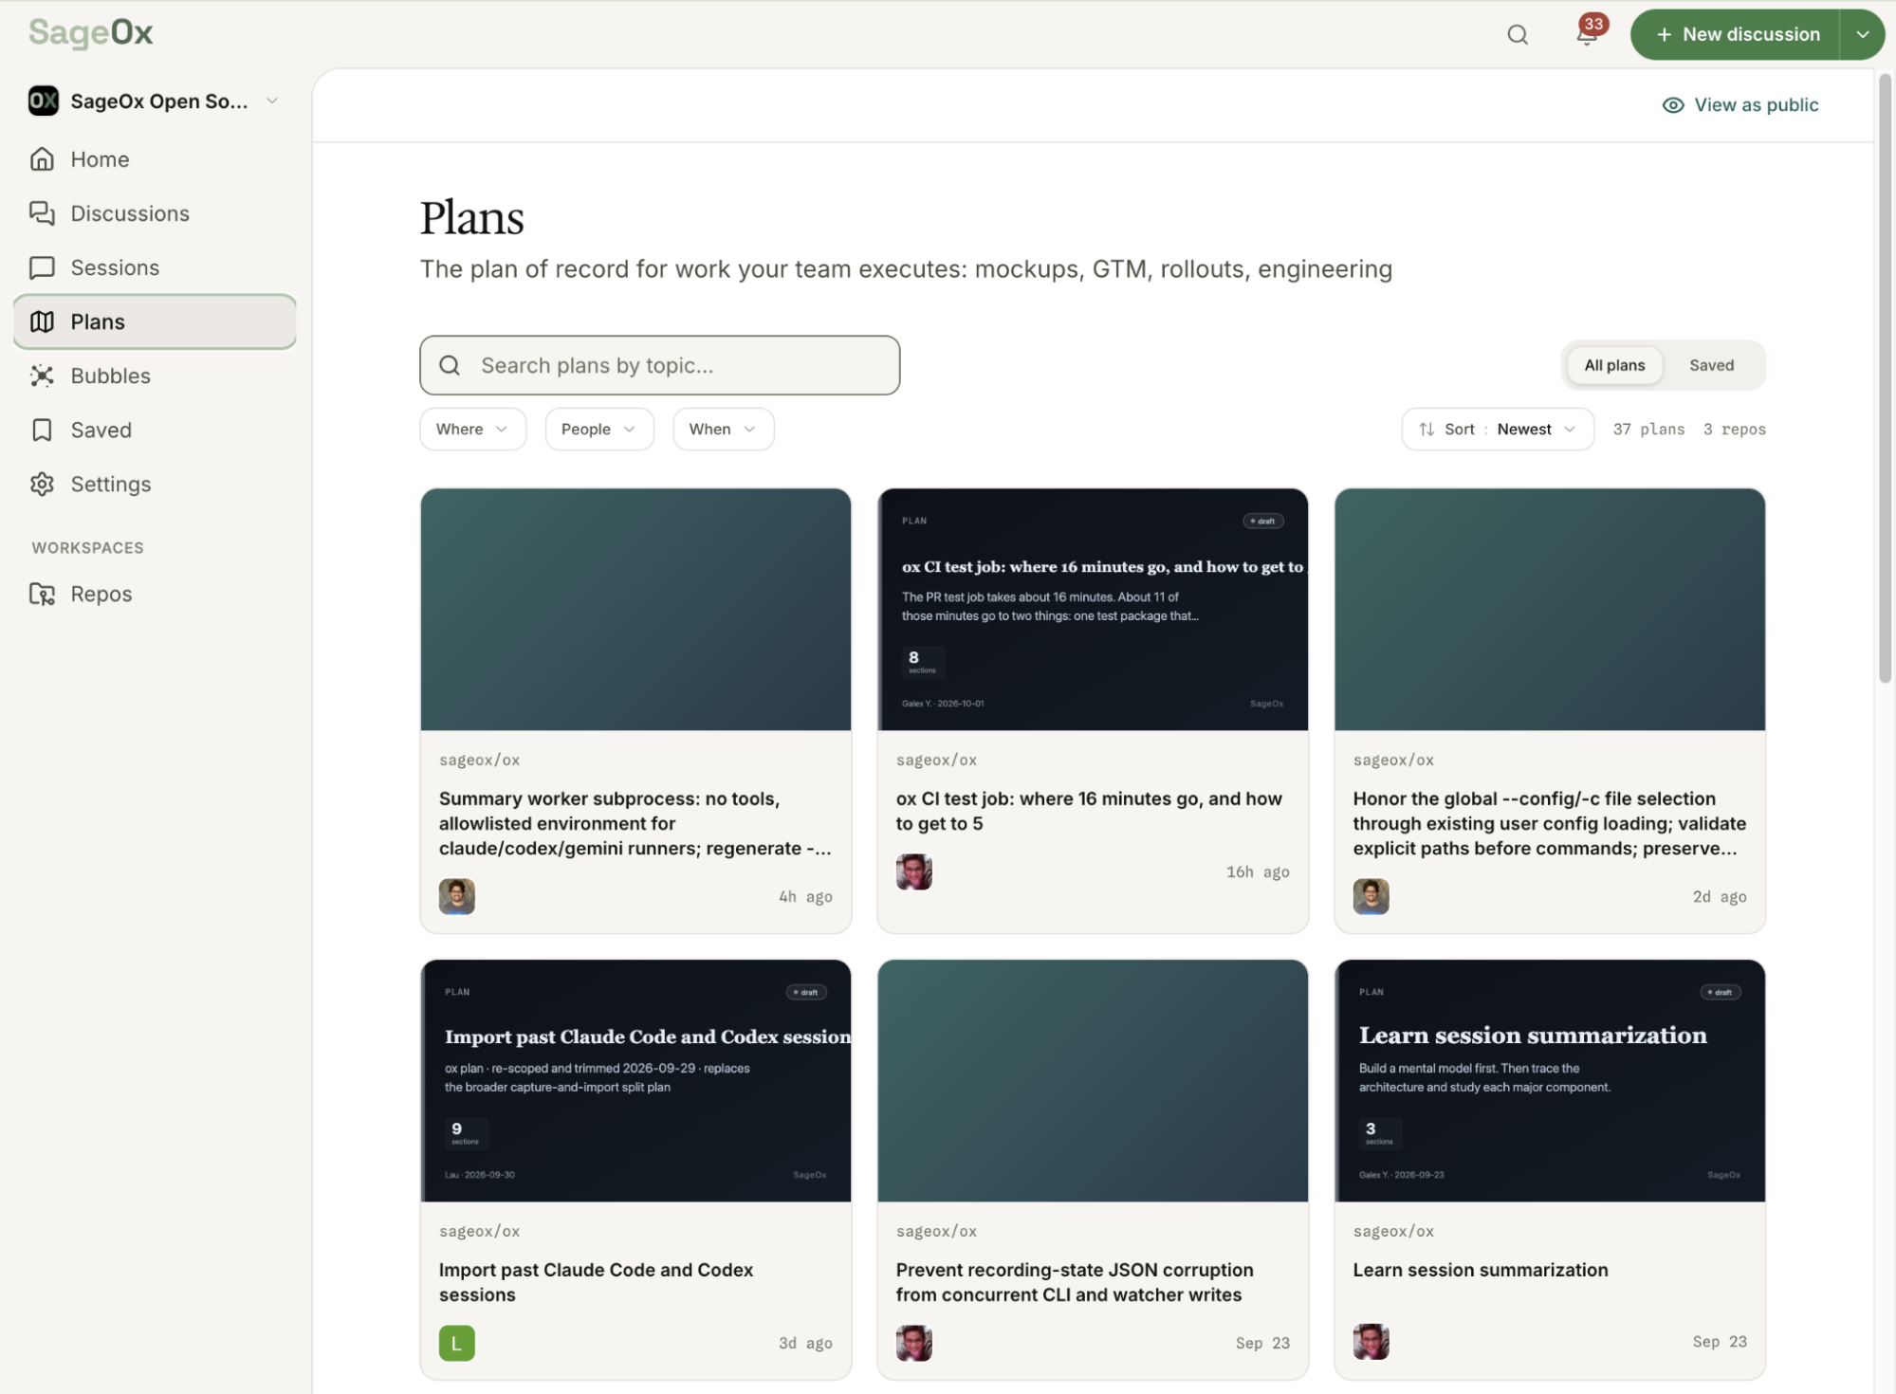1896x1394 pixels.
Task: Toggle View as public eye option
Action: click(1740, 104)
